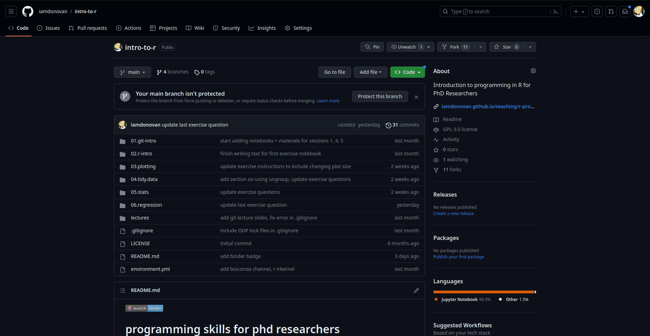
Task: Click the pull requests icon near profile
Action: [x=611, y=11]
